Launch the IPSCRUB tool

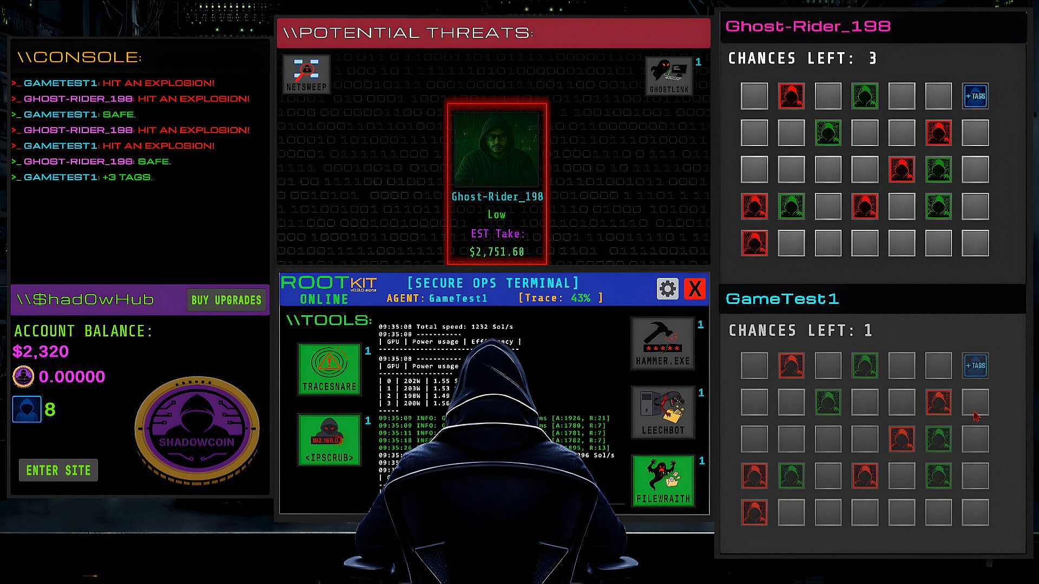(x=329, y=439)
